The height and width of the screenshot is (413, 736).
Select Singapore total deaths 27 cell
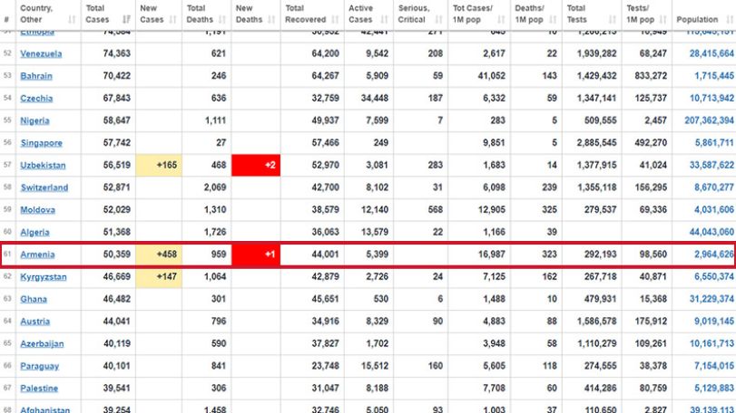[x=207, y=143]
